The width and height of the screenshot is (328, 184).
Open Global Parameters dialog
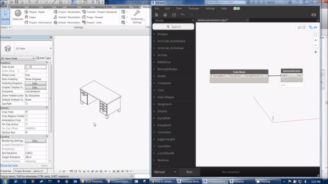tap(67, 22)
